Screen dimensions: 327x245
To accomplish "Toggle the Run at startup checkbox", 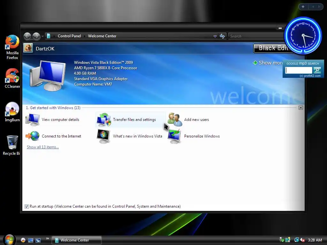I will point(27,206).
